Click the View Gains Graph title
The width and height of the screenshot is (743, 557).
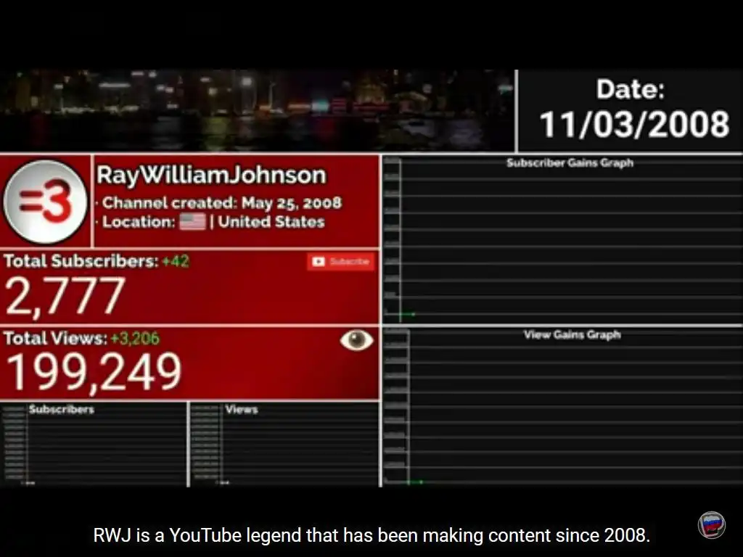click(572, 334)
